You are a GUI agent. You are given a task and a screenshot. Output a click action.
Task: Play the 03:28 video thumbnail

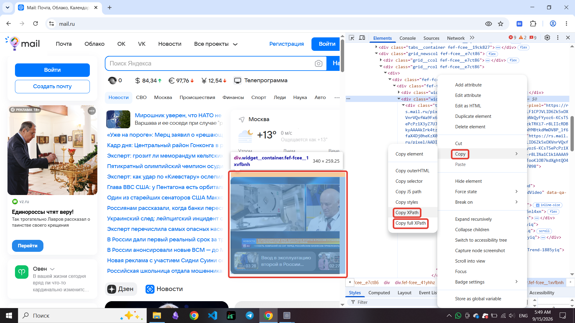coord(246,261)
